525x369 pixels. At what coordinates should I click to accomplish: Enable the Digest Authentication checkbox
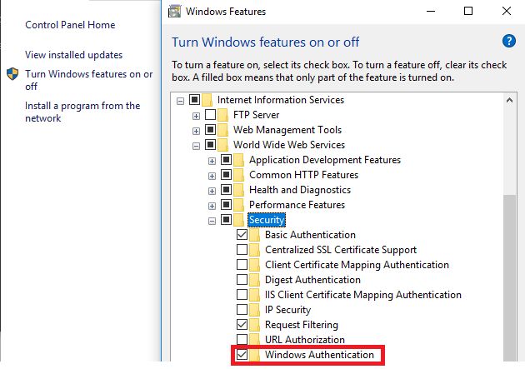pyautogui.click(x=242, y=279)
